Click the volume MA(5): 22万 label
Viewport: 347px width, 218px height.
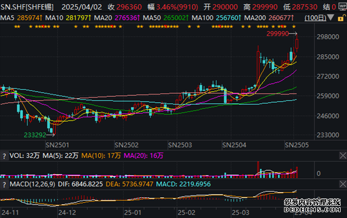60,156
